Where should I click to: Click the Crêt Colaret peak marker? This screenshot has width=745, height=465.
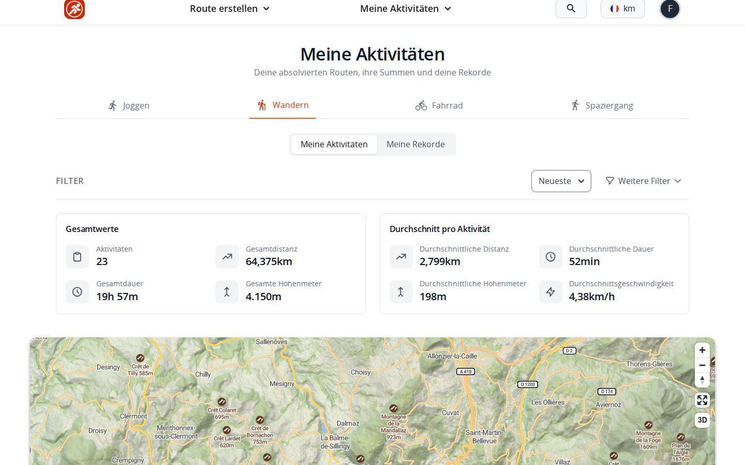pos(221,401)
